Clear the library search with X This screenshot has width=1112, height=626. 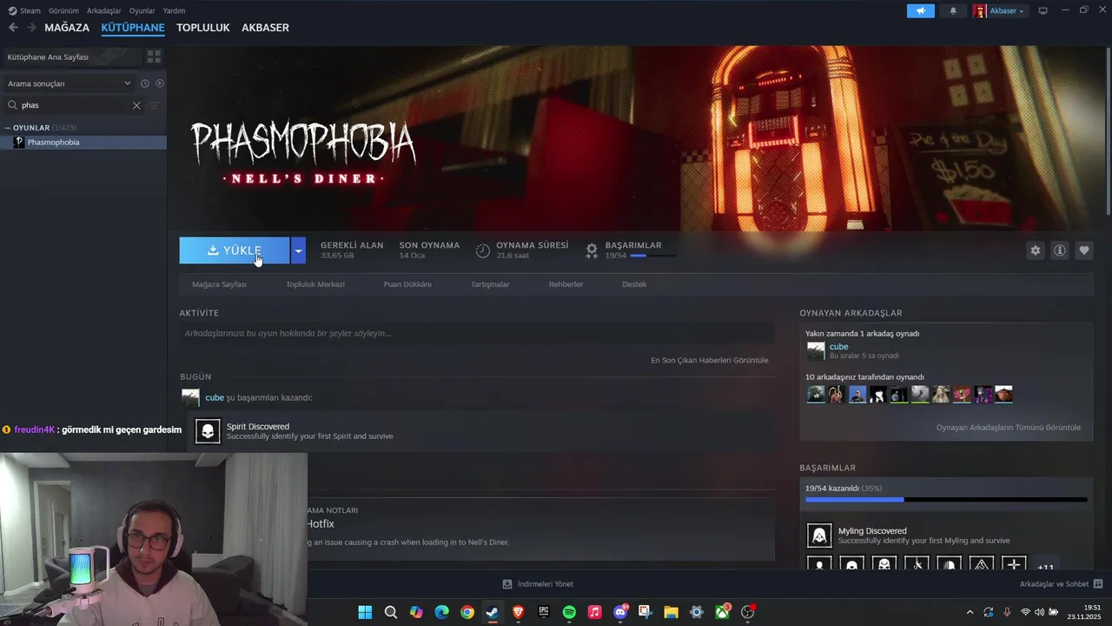(x=136, y=105)
